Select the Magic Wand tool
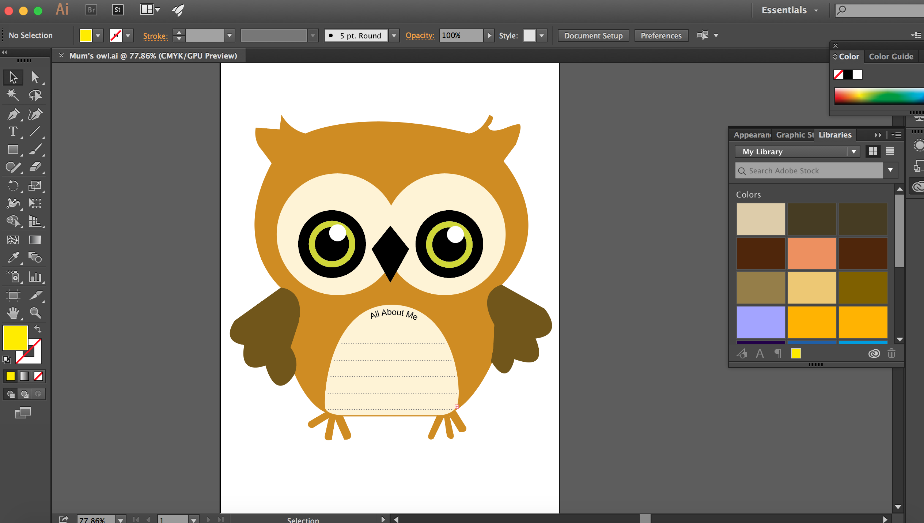 click(x=13, y=95)
